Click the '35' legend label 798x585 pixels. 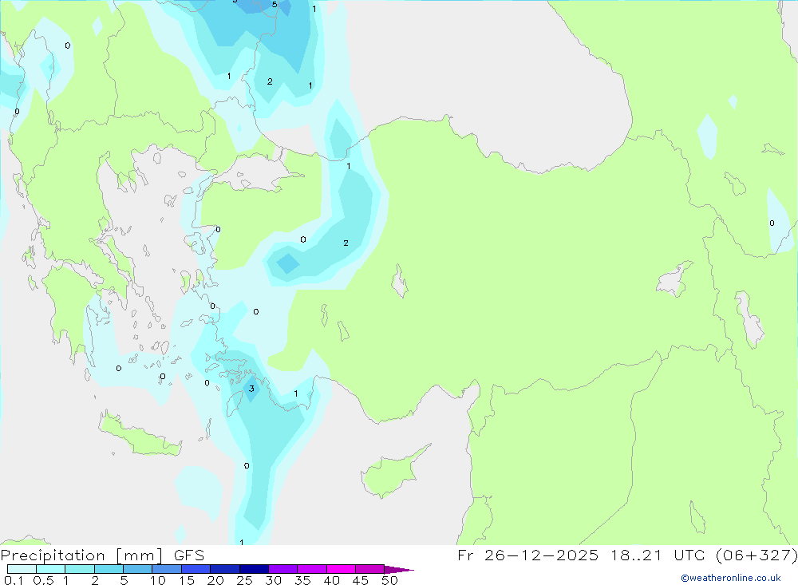tap(302, 580)
